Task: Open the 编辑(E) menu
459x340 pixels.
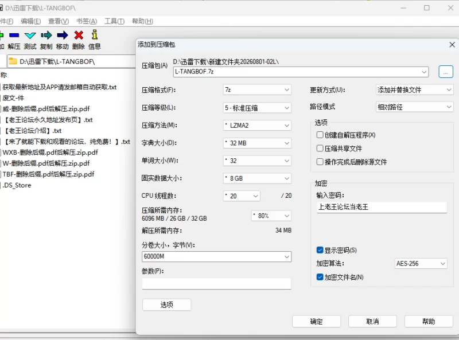Action: pyautogui.click(x=31, y=21)
